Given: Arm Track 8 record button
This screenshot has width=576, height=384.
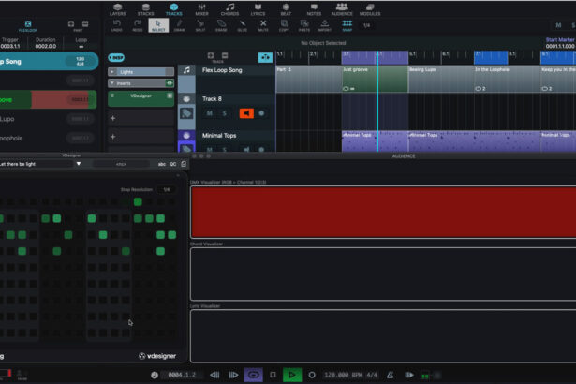Looking at the screenshot, I should (x=261, y=113).
